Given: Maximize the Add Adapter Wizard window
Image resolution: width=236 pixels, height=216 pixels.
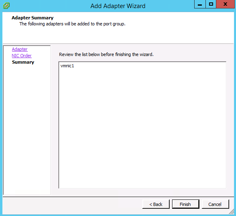Looking at the screenshot, I should tap(211, 4).
